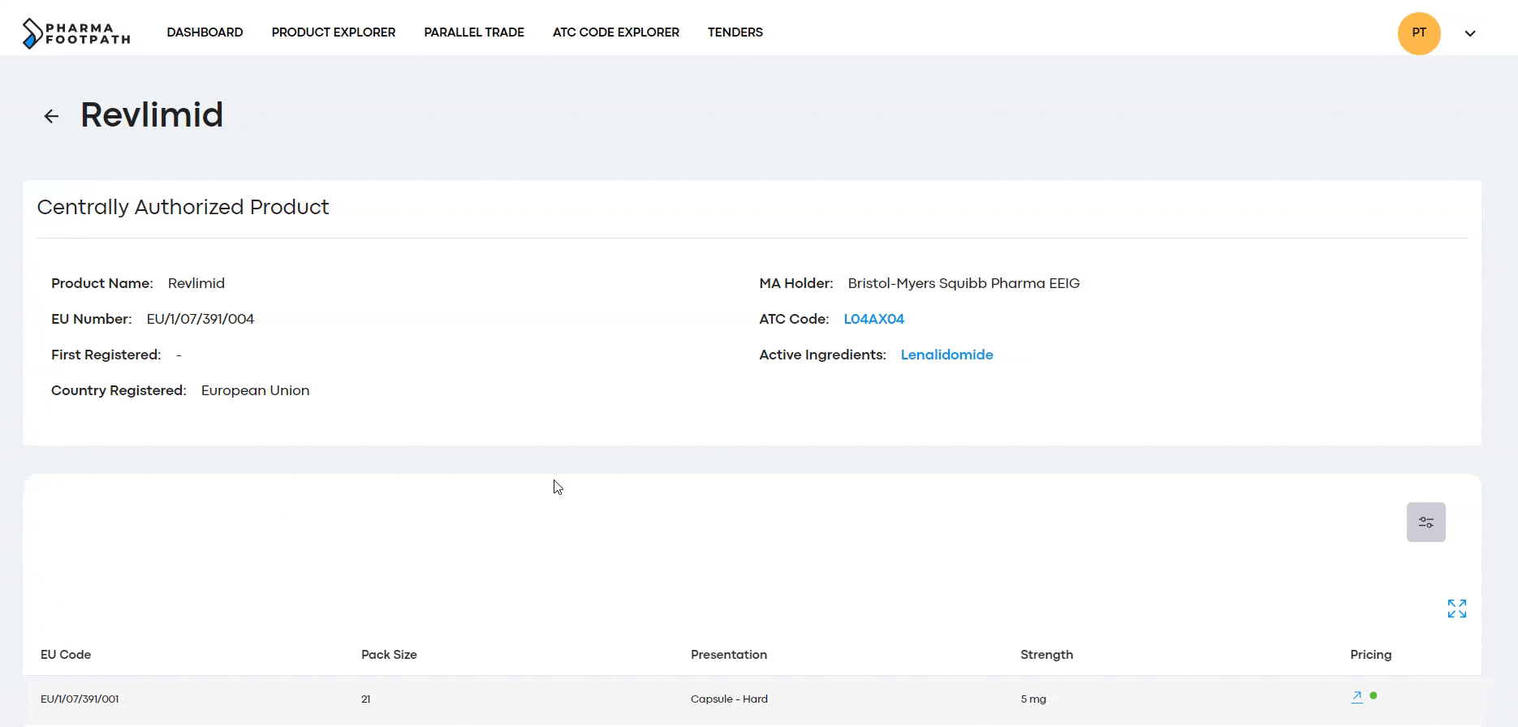Image resolution: width=1518 pixels, height=727 pixels.
Task: Click the 5 mg strength cell
Action: [1033, 699]
